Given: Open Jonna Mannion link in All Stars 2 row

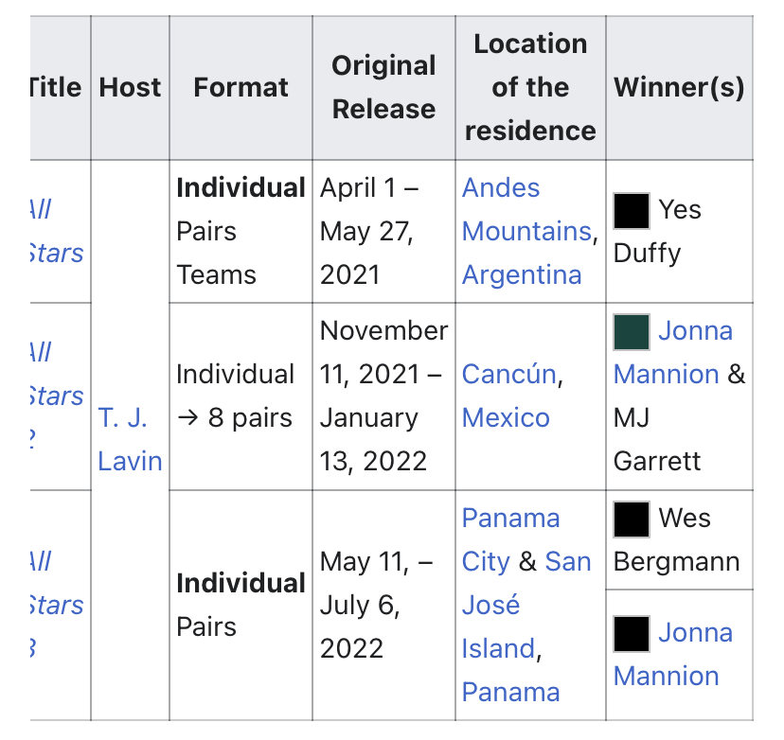Looking at the screenshot, I should 673,352.
